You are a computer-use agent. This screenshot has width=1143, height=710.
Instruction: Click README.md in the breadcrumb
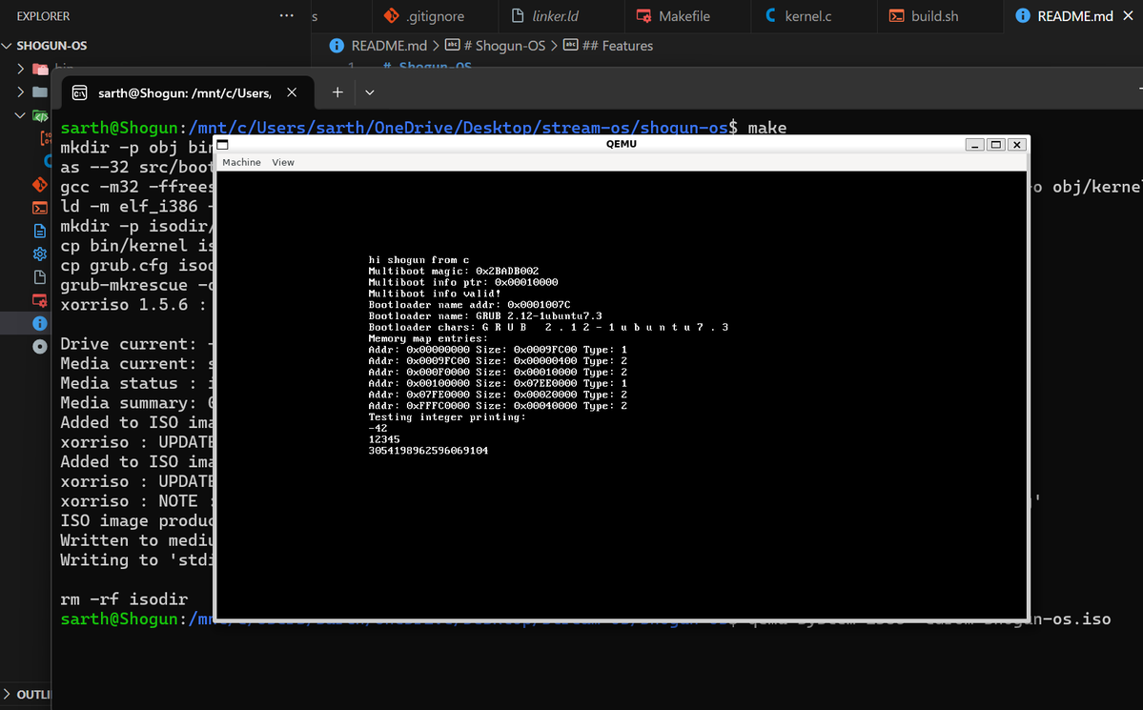pos(389,45)
